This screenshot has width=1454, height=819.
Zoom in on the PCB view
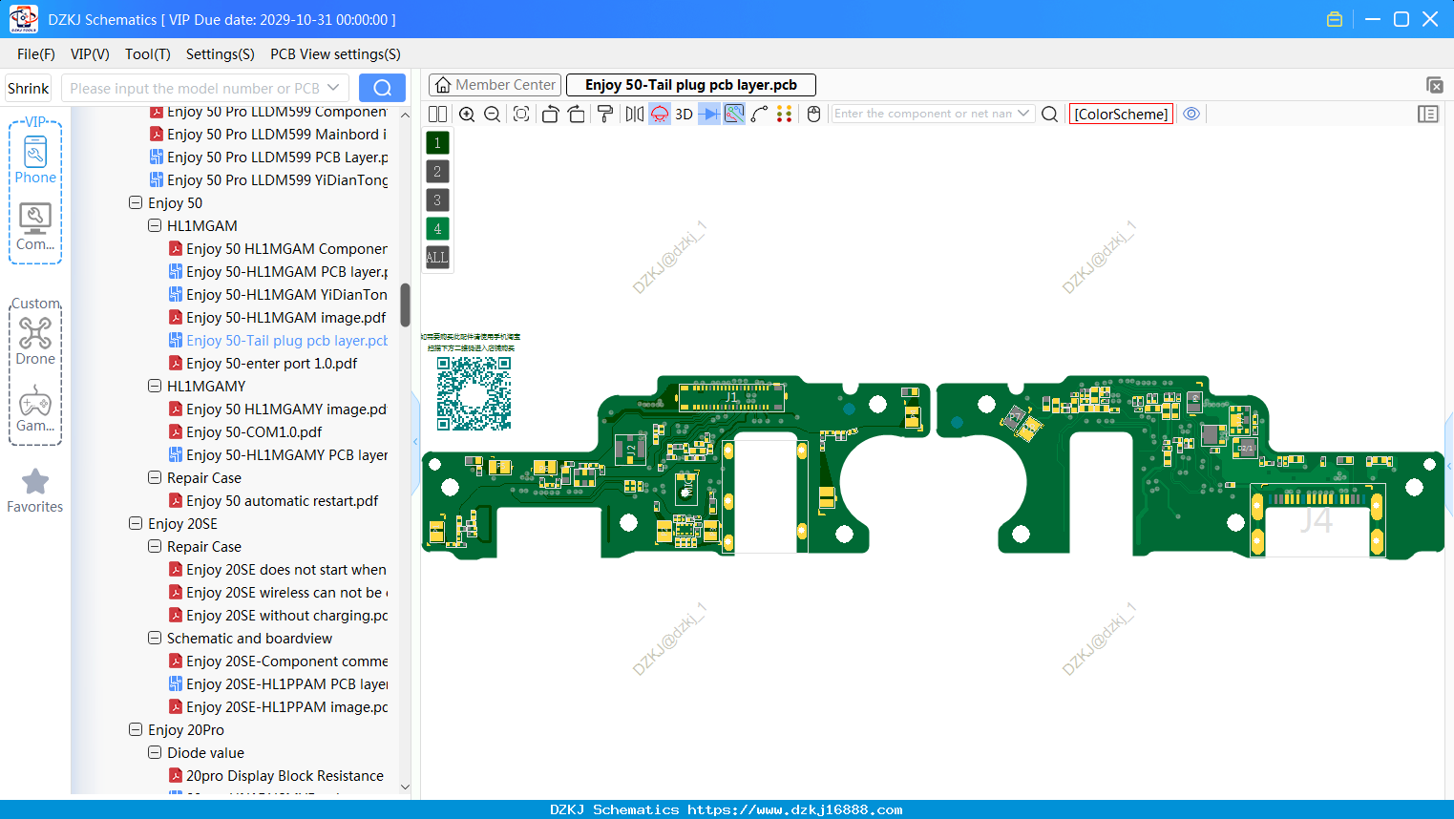pos(467,115)
